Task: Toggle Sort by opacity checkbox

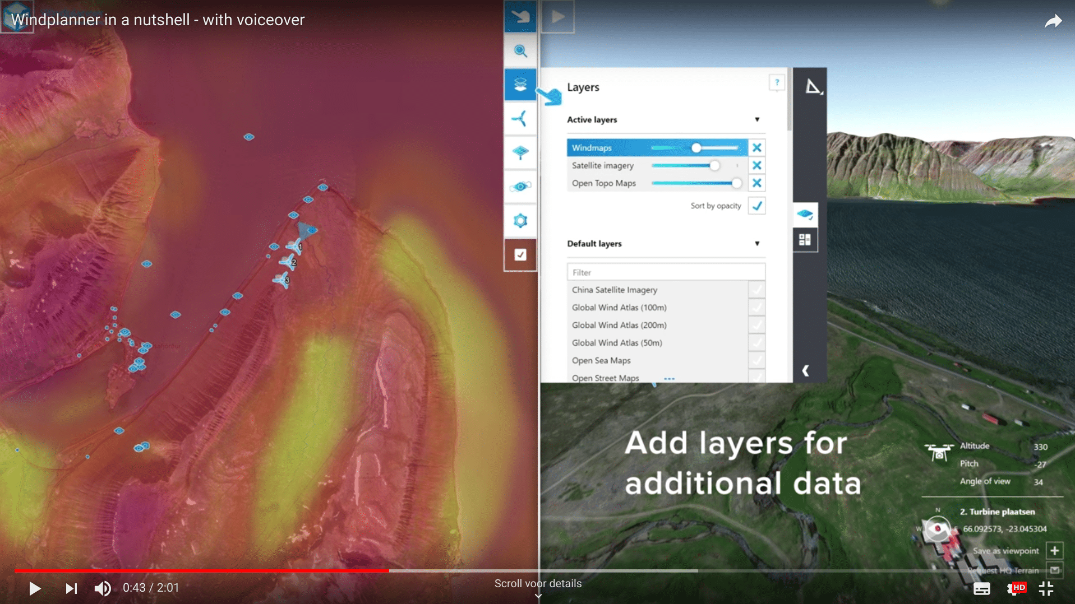Action: click(756, 206)
